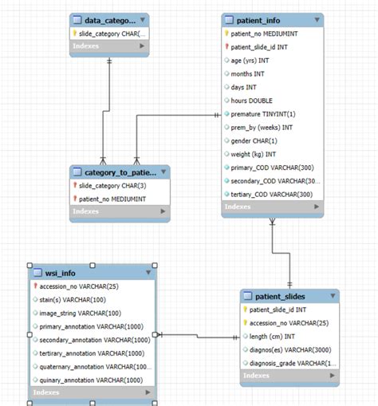Screen dimensions: 378x406
Task: Click the data_catego... table icon
Action: pos(77,20)
